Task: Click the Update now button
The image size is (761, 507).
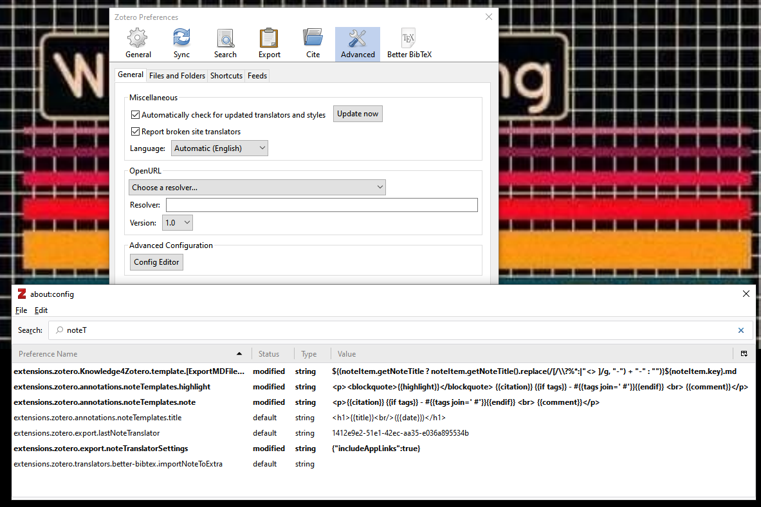Action: tap(358, 114)
